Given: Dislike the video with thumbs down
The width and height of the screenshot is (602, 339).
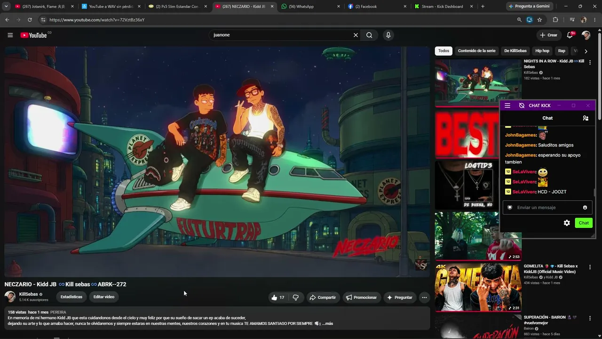Looking at the screenshot, I should point(296,298).
